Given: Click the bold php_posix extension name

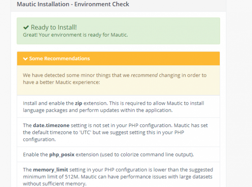Looking at the screenshot, I should 62,154.
